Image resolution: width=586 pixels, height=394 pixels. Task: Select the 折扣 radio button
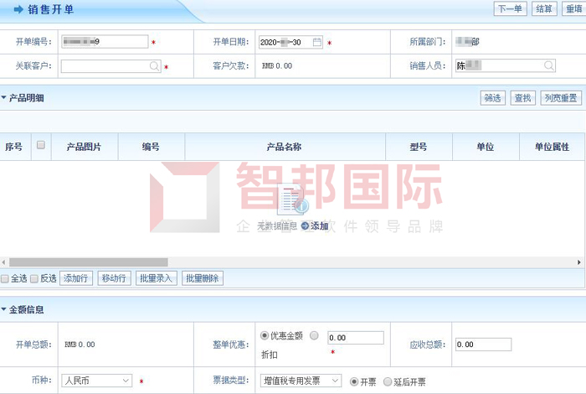pos(314,335)
